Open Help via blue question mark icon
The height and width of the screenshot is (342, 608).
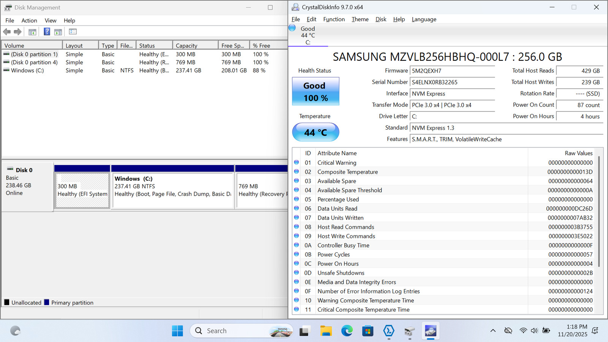47,32
